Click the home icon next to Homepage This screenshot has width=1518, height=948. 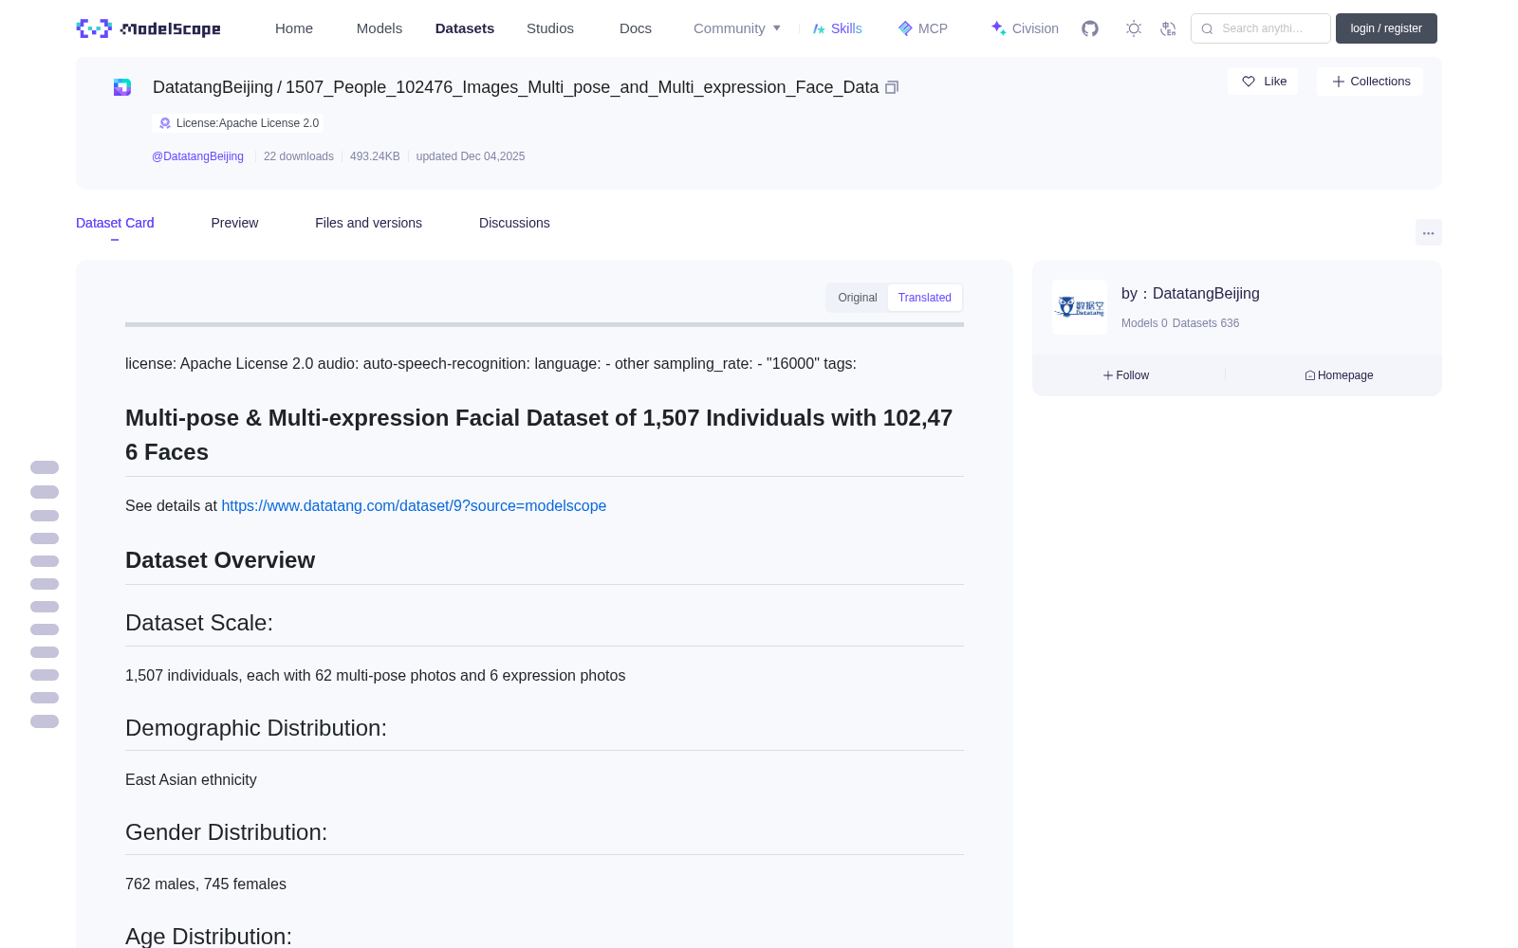[1310, 375]
